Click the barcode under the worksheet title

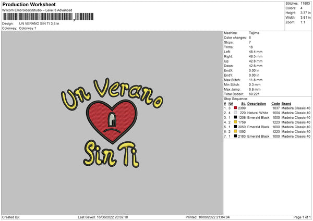(x=48, y=17)
